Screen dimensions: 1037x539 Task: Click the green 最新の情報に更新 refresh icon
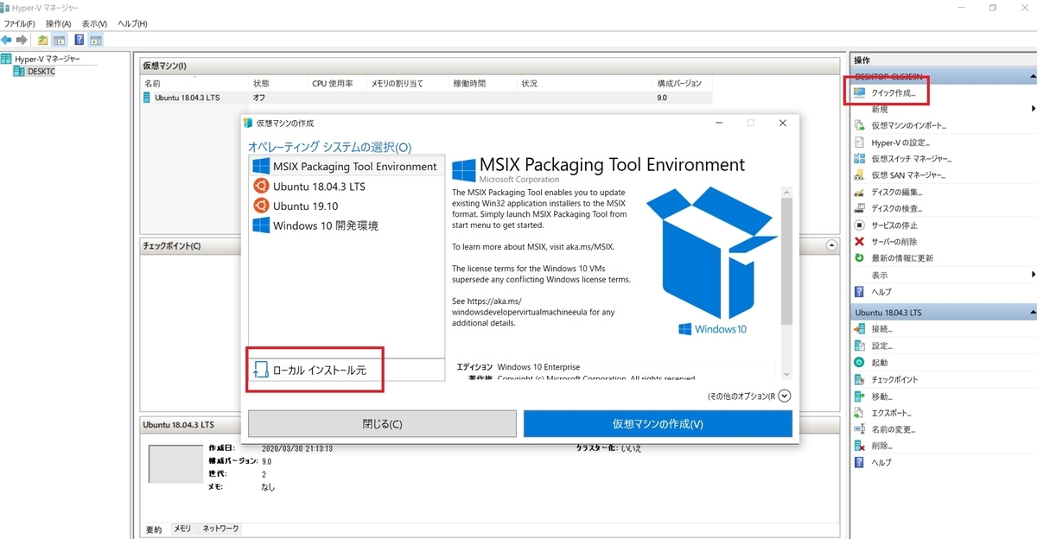coord(859,257)
